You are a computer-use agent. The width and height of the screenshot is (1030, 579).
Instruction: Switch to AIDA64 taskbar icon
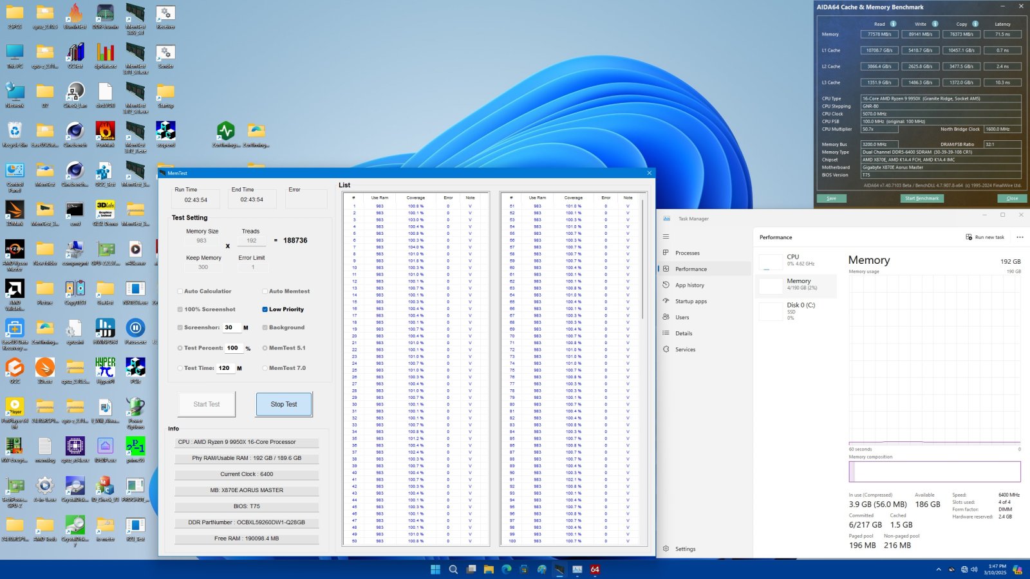coord(595,569)
